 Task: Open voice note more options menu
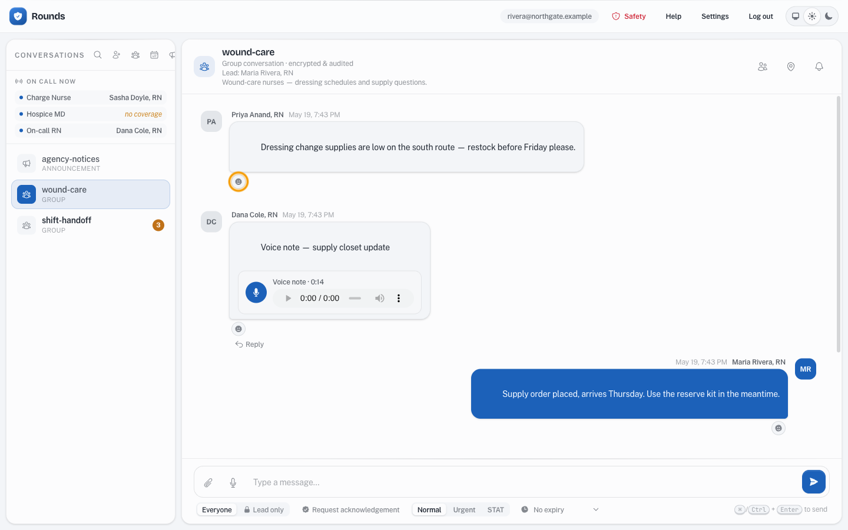point(399,298)
